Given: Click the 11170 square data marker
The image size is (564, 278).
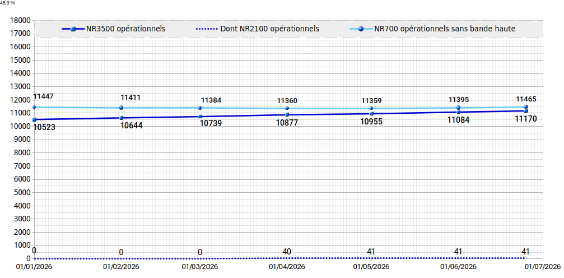Looking at the screenshot, I should tap(526, 111).
